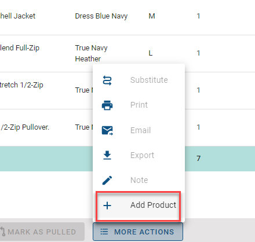Image resolution: width=255 pixels, height=242 pixels.
Task: Choose Print in the popup menu
Action: (139, 105)
